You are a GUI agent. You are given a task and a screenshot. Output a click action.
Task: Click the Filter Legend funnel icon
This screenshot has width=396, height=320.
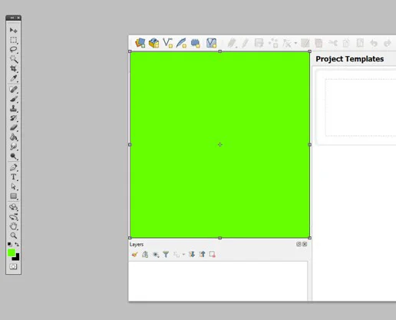click(166, 254)
